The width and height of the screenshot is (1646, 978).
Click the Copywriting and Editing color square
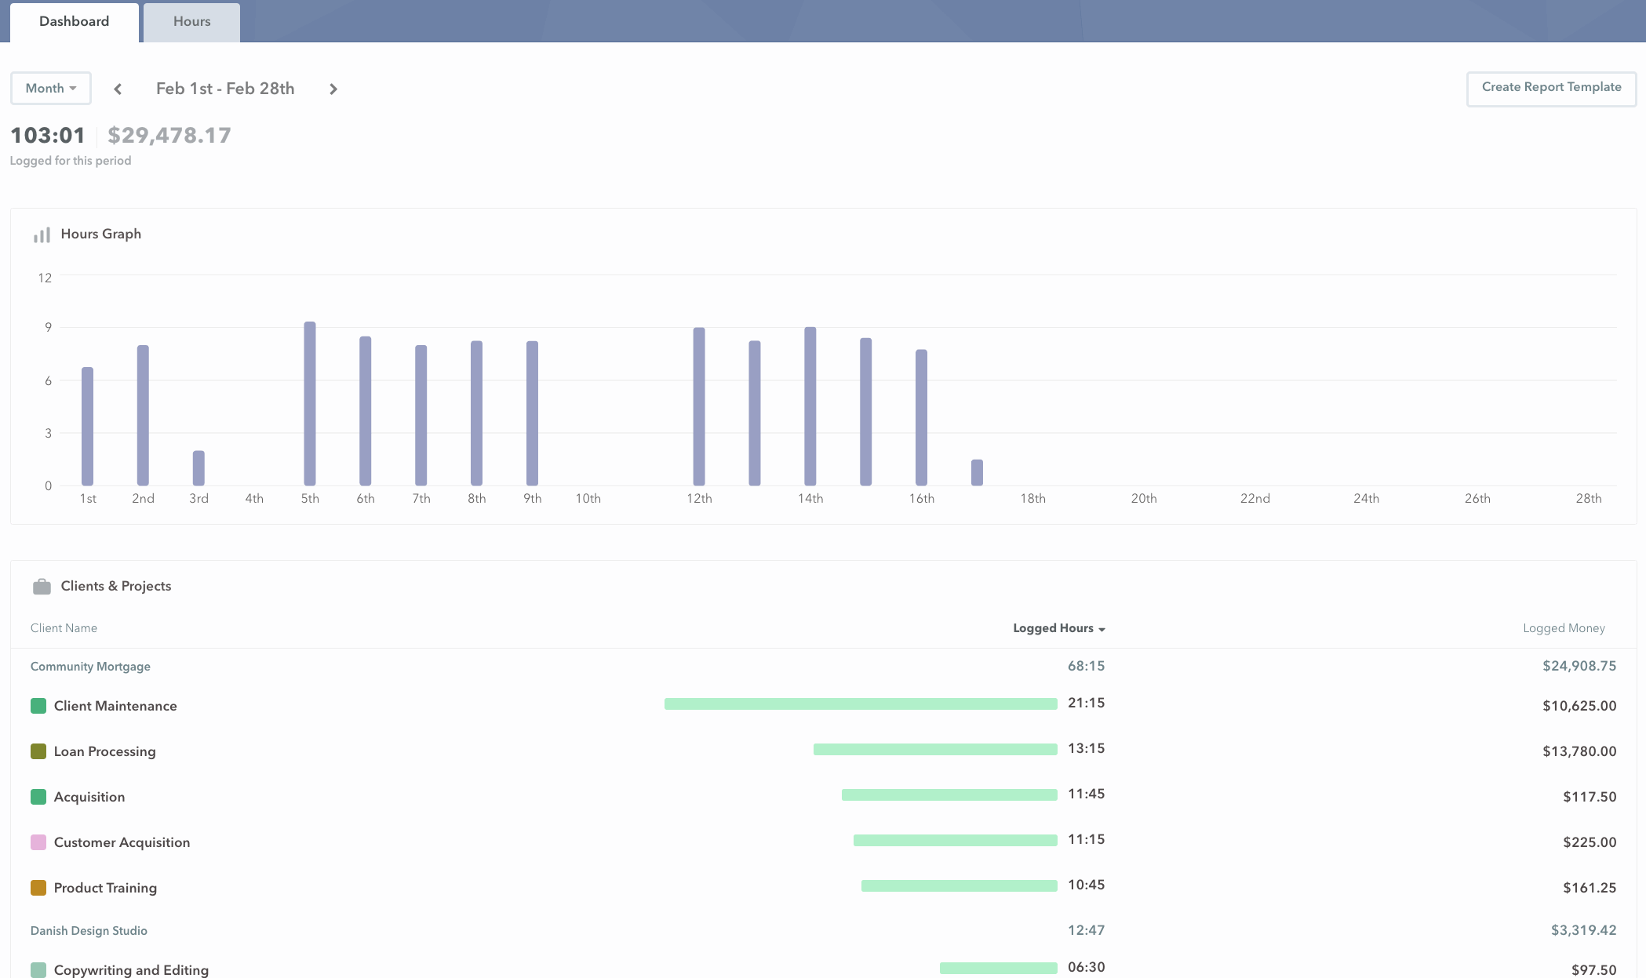[38, 970]
